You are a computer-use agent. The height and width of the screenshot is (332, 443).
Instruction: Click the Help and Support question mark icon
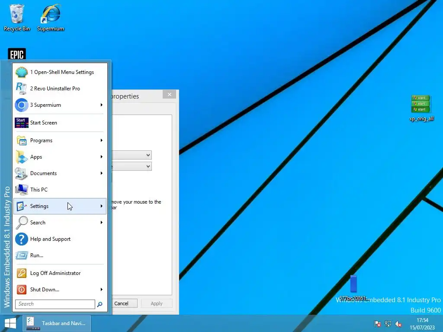[22, 239]
